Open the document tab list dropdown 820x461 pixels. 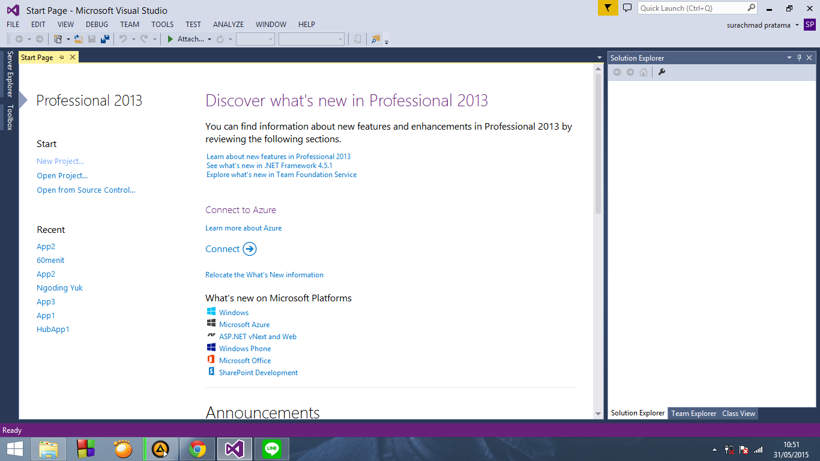(600, 58)
